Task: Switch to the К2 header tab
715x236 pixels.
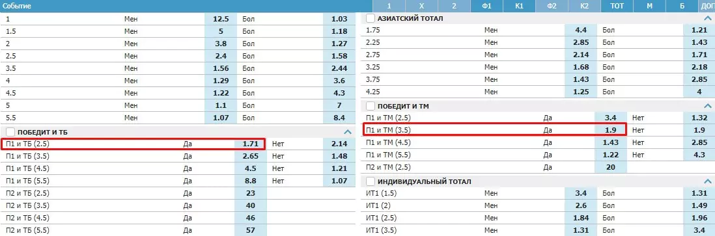Action: tap(585, 6)
